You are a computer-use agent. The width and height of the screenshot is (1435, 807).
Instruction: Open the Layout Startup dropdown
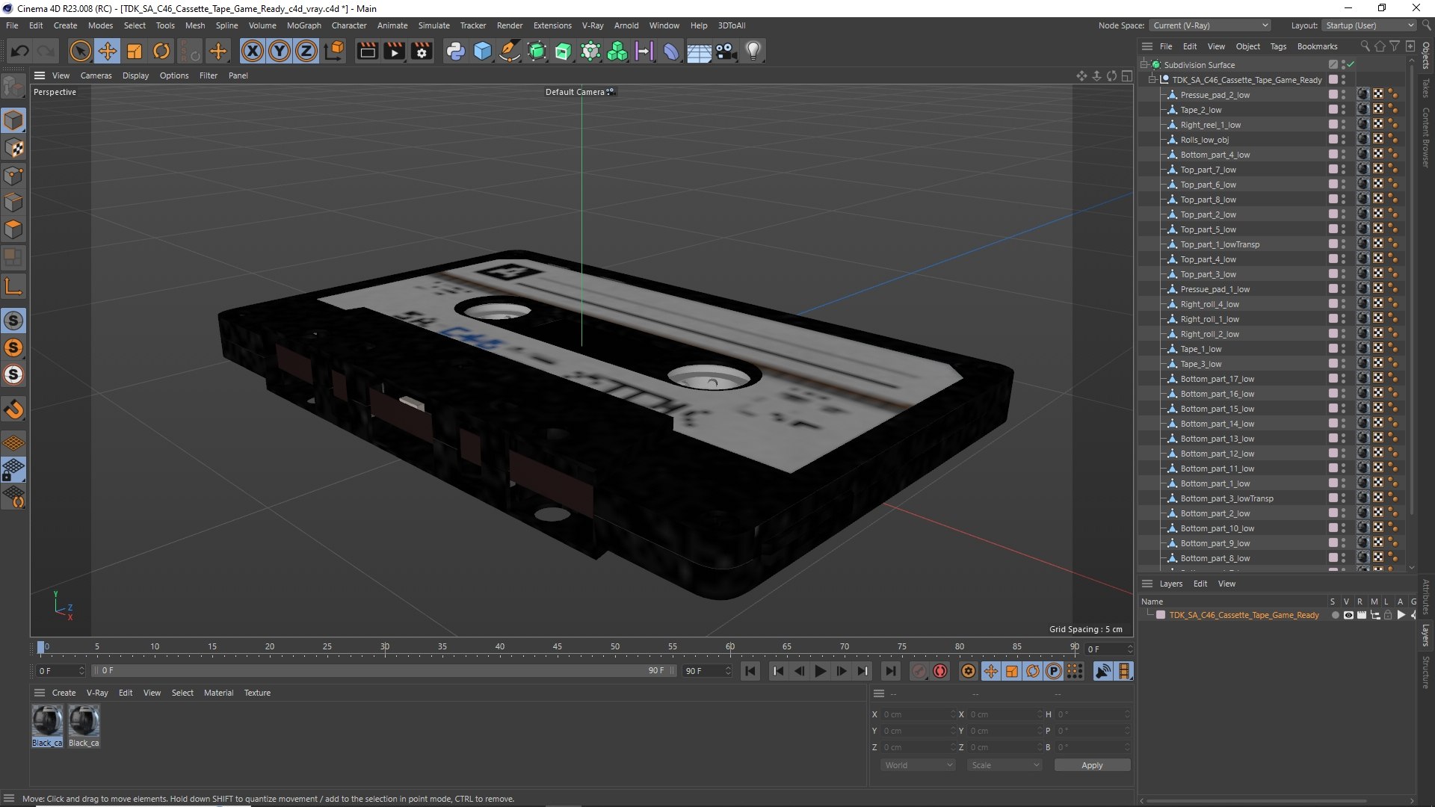[1368, 25]
